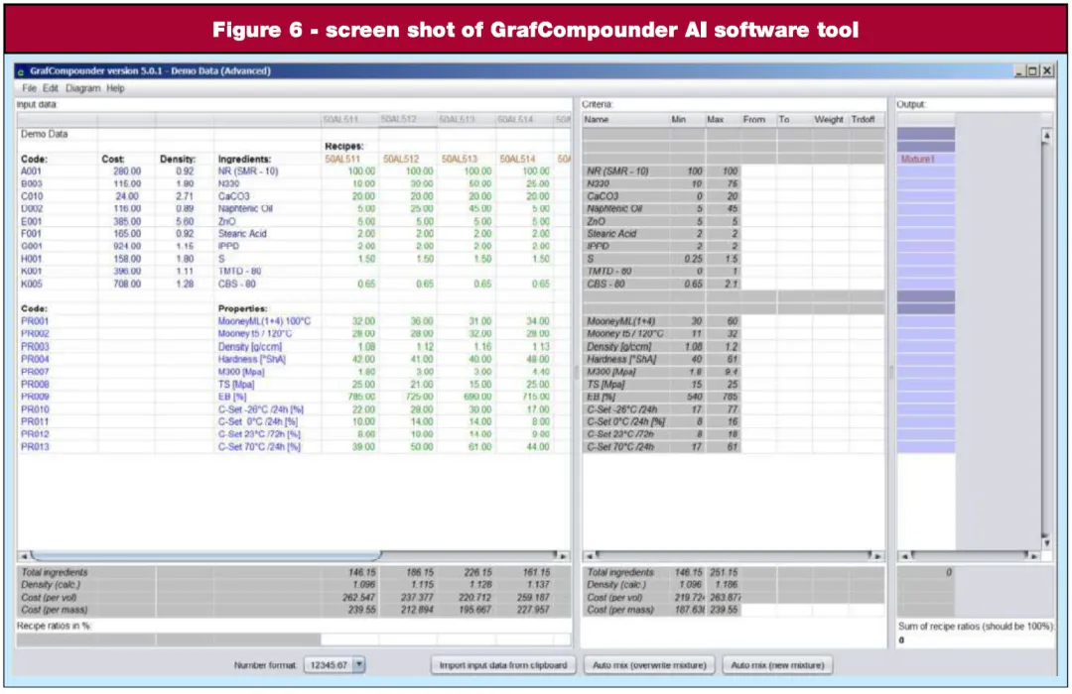This screenshot has width=1072, height=694.
Task: Open the Diagram menu
Action: pyautogui.click(x=82, y=88)
